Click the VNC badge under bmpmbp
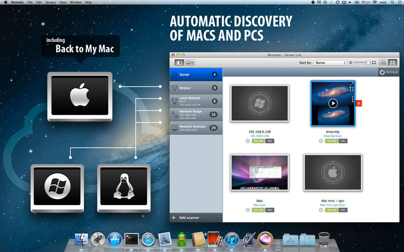This screenshot has height=252, width=404. [343, 141]
